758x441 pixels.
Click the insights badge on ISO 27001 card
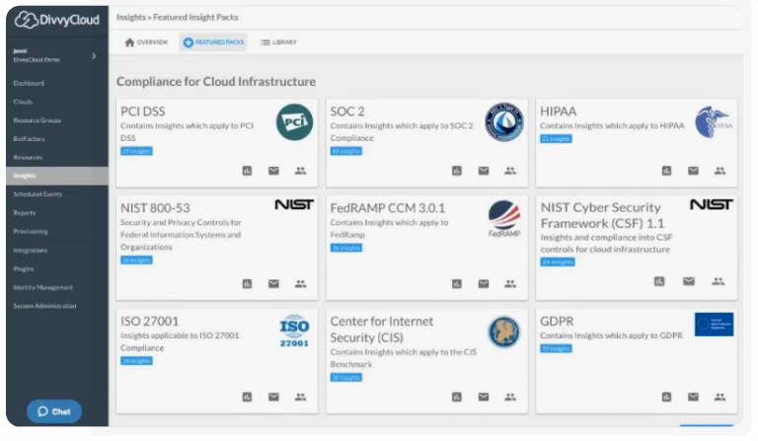pos(136,361)
